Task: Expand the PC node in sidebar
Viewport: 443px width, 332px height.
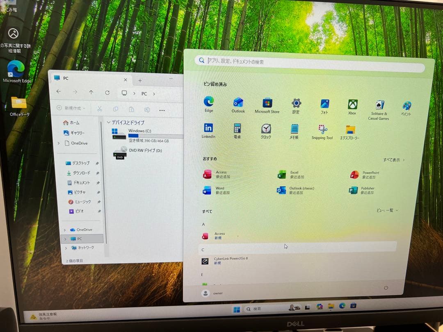Action: [65, 239]
